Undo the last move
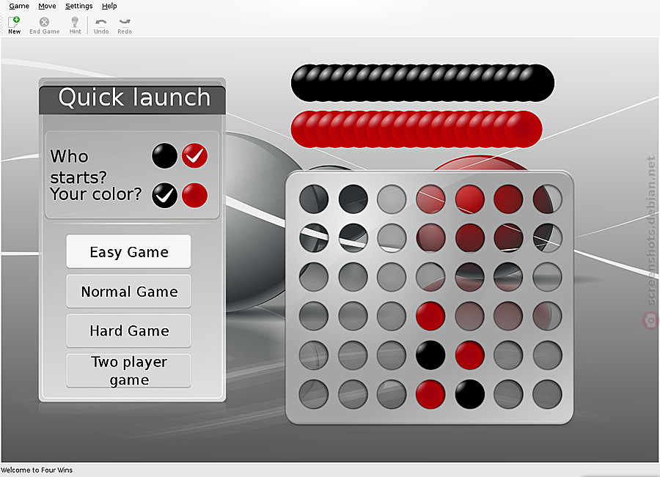 [101, 25]
